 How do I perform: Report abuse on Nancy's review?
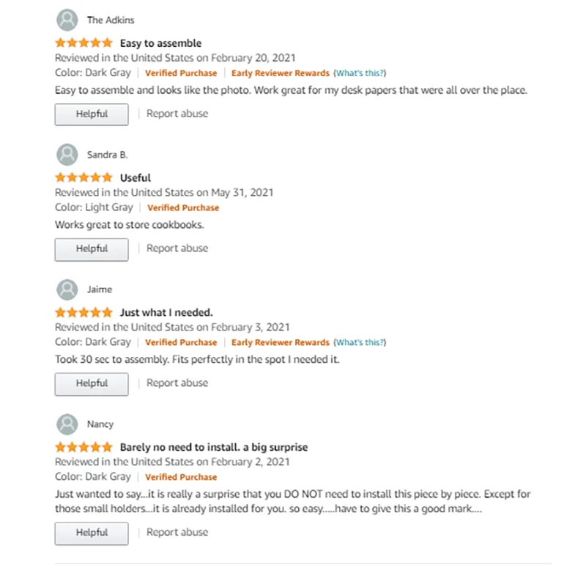[x=177, y=533]
